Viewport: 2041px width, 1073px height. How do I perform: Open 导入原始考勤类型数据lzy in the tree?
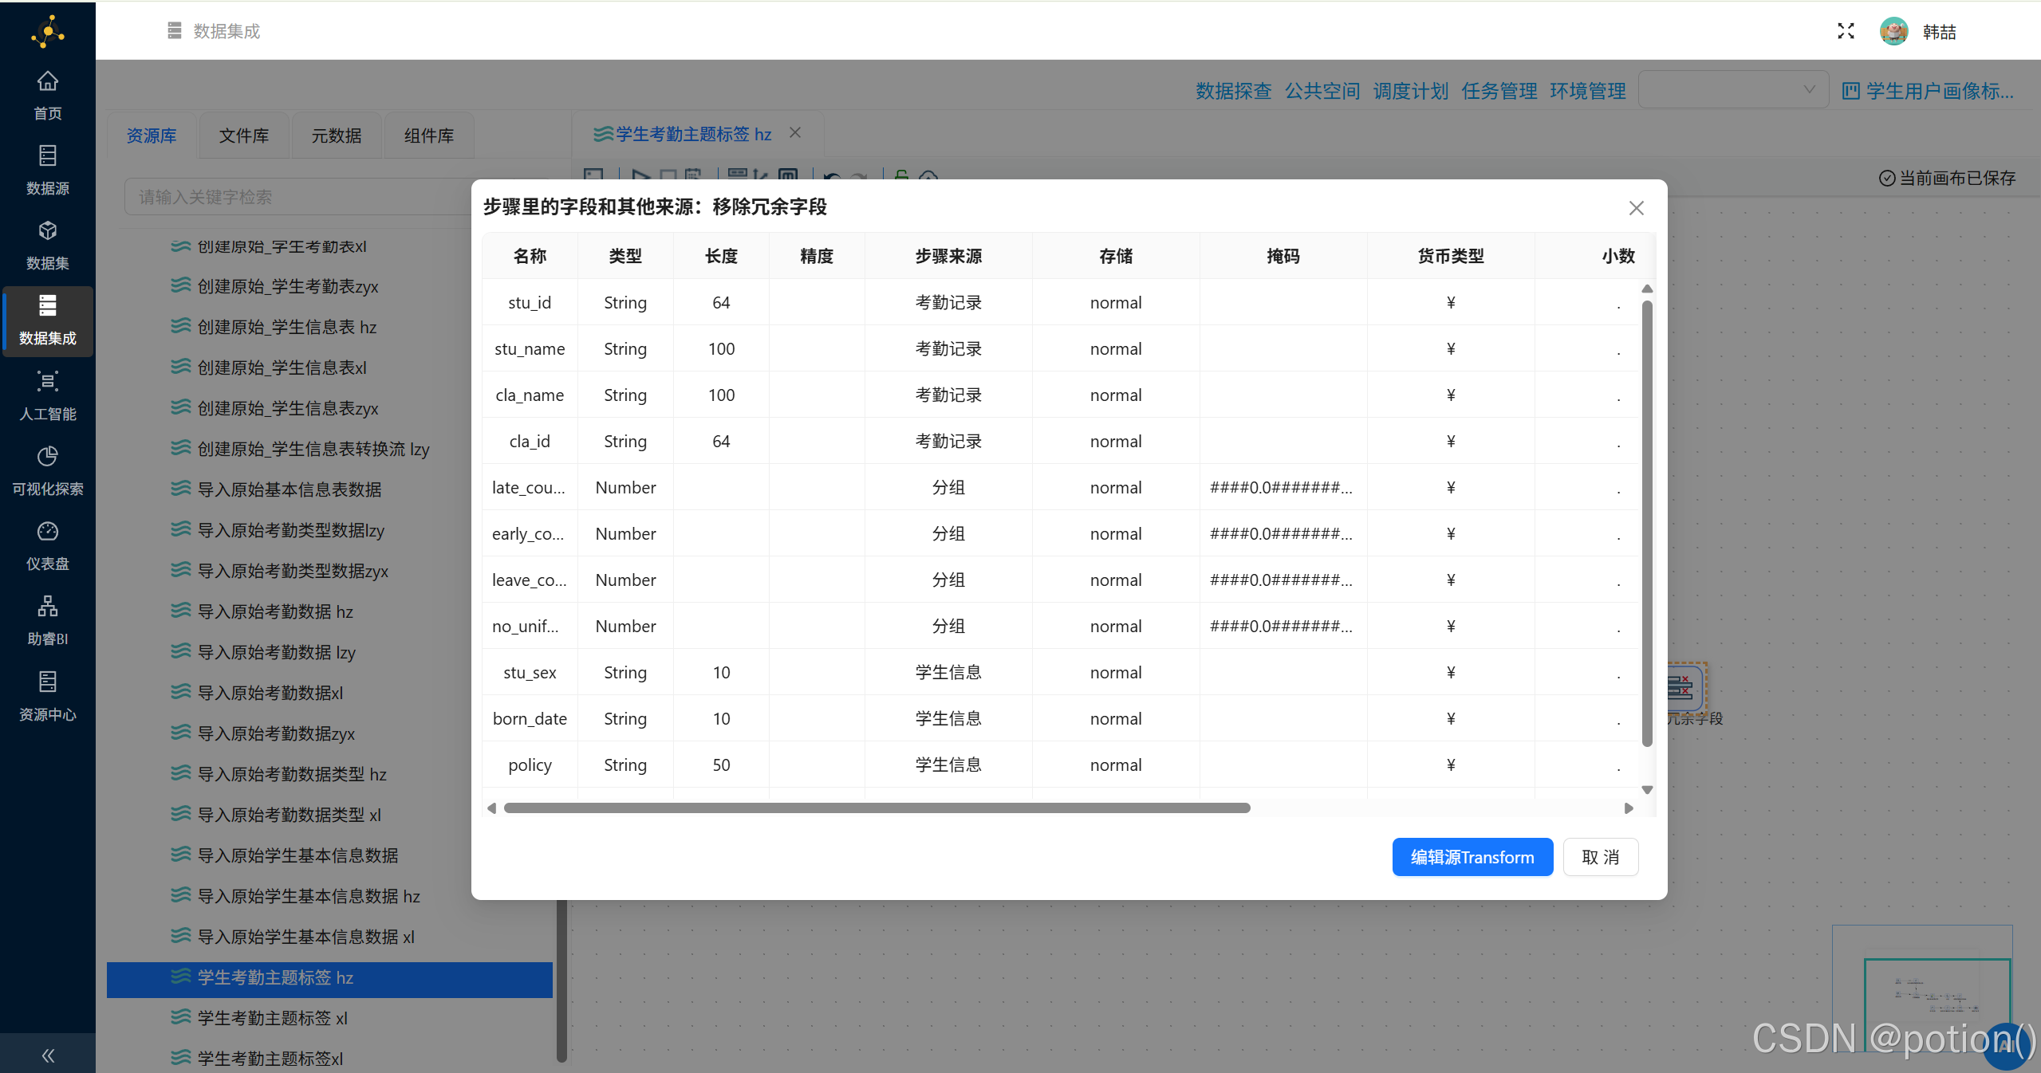291,530
